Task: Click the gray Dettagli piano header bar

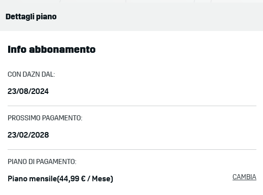Action: tap(131, 17)
